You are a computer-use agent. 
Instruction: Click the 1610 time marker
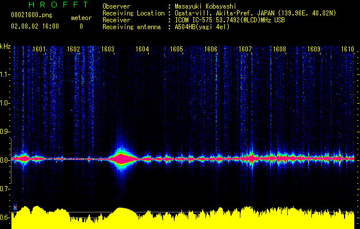[x=347, y=49]
